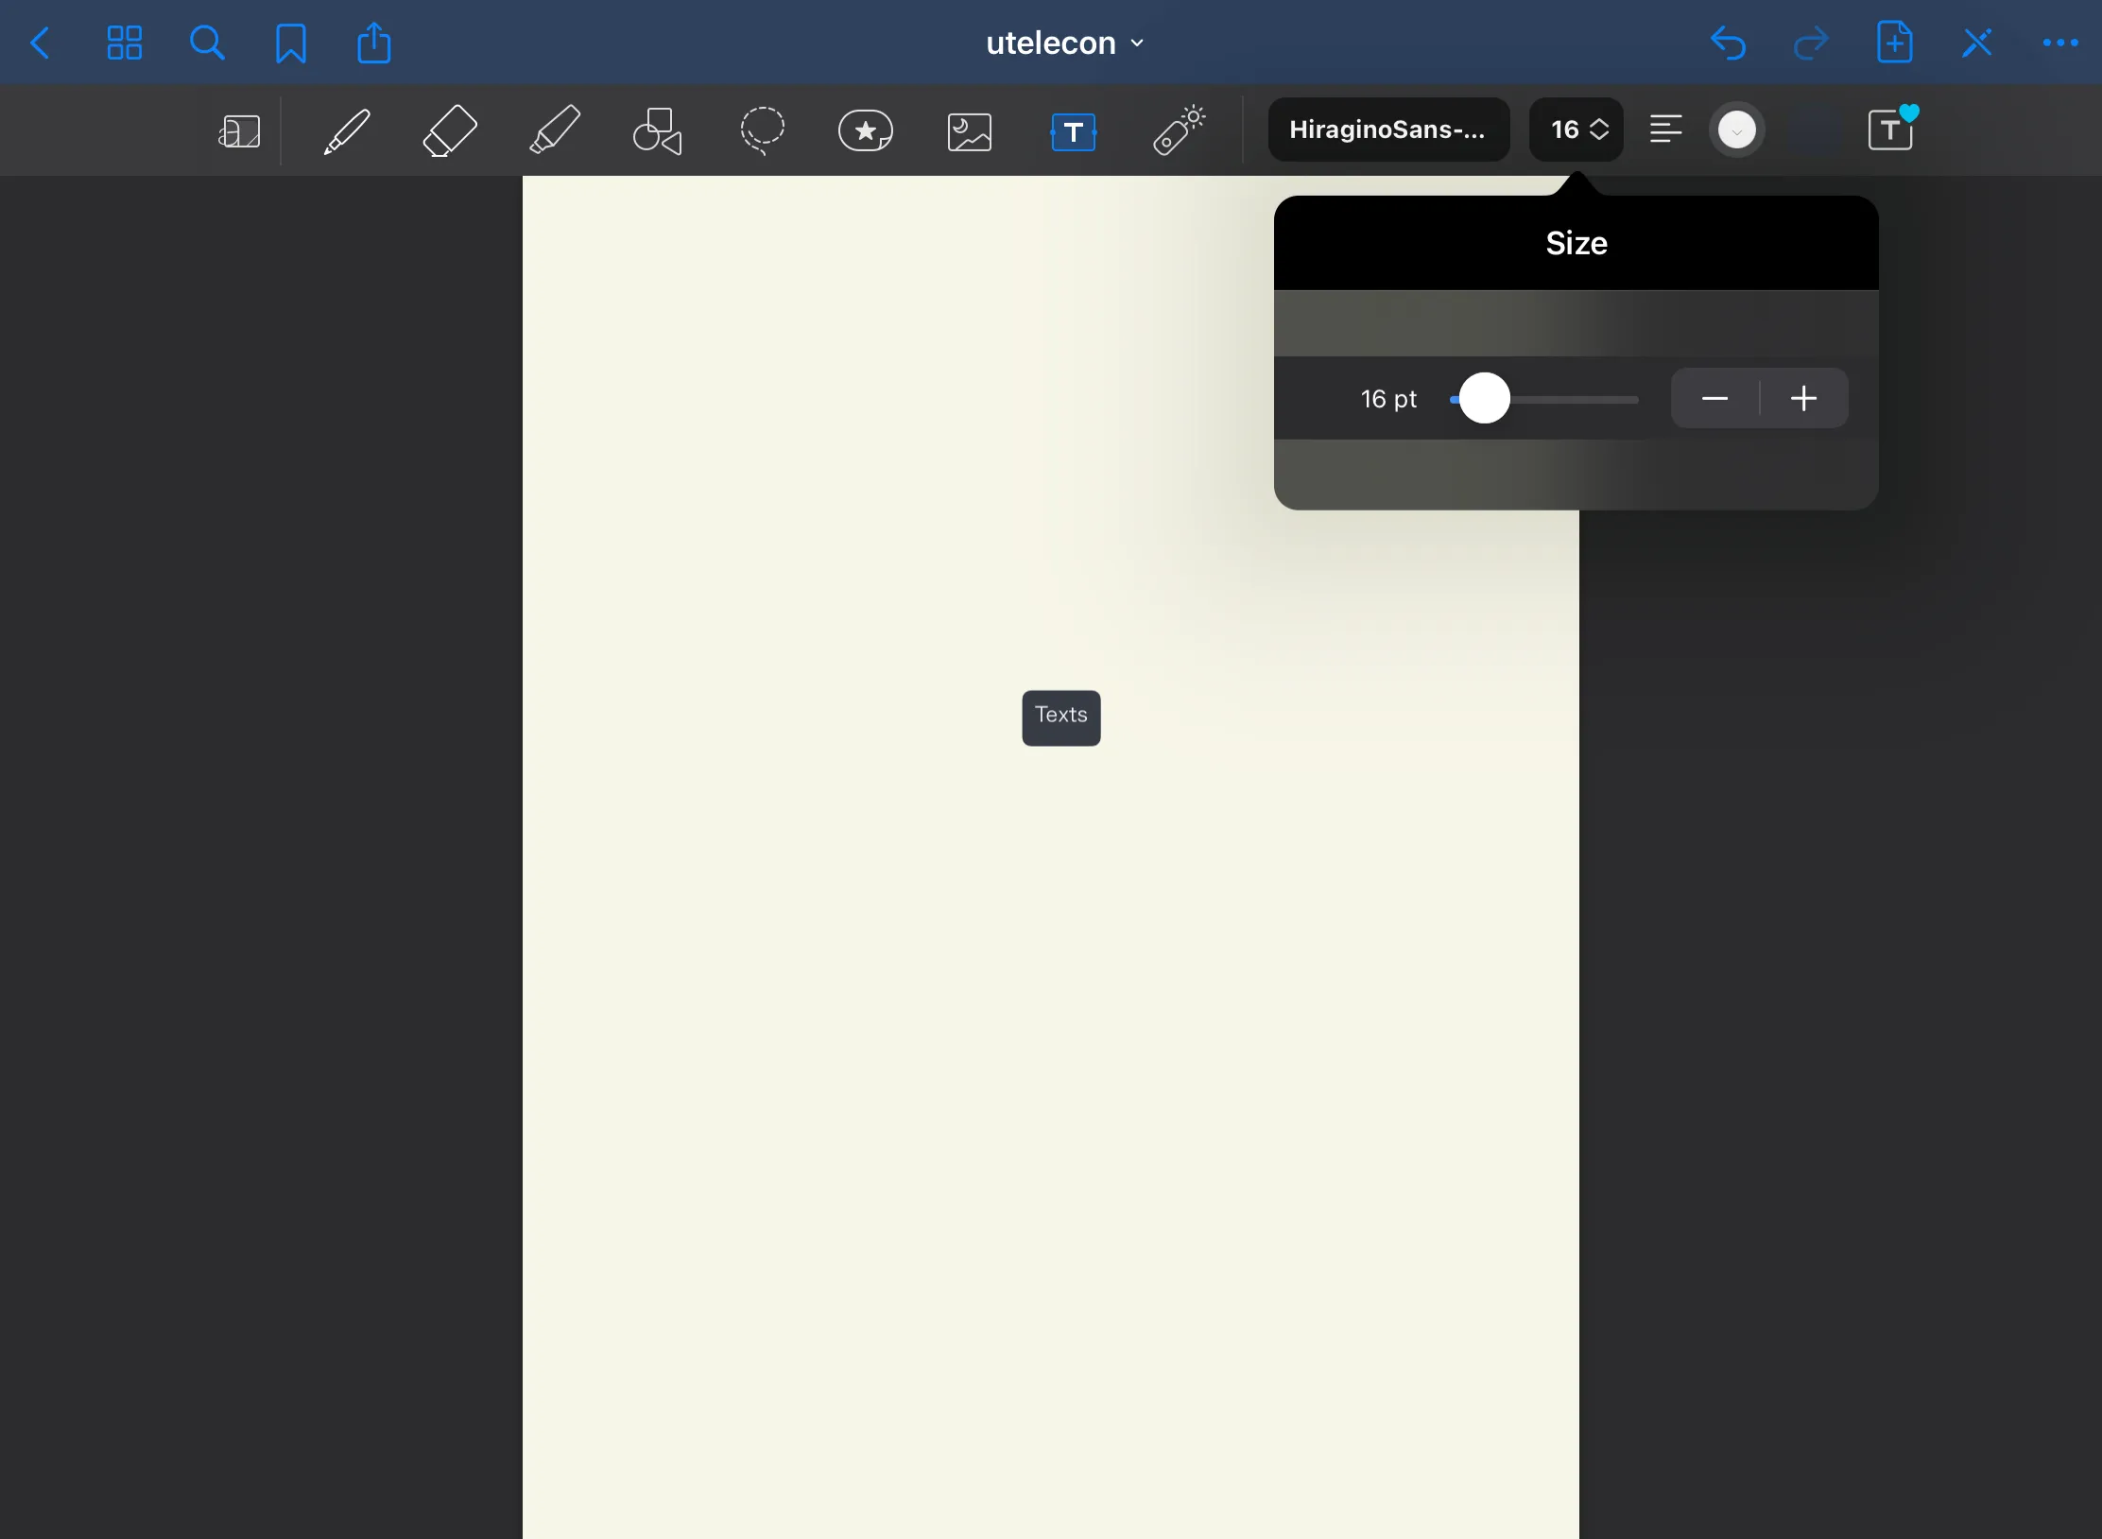Choose the Shapes tool

pos(658,130)
